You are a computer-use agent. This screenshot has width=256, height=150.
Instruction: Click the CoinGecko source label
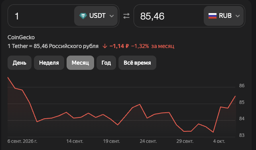coord(21,37)
